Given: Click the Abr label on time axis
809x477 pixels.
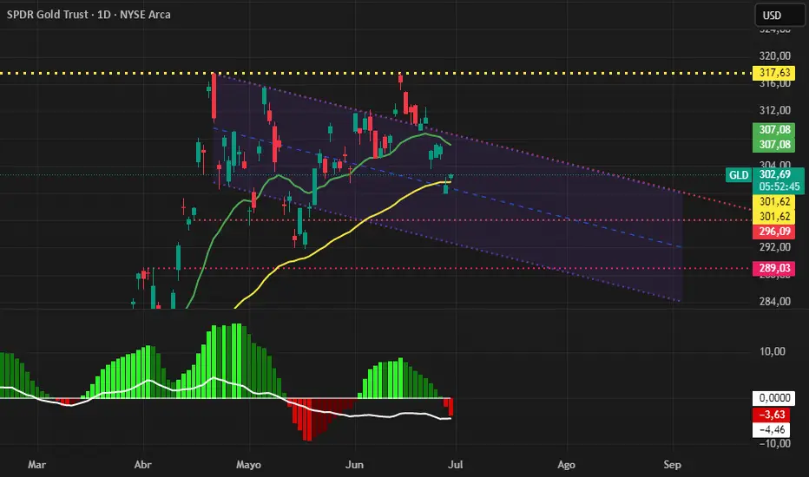Looking at the screenshot, I should tap(143, 465).
